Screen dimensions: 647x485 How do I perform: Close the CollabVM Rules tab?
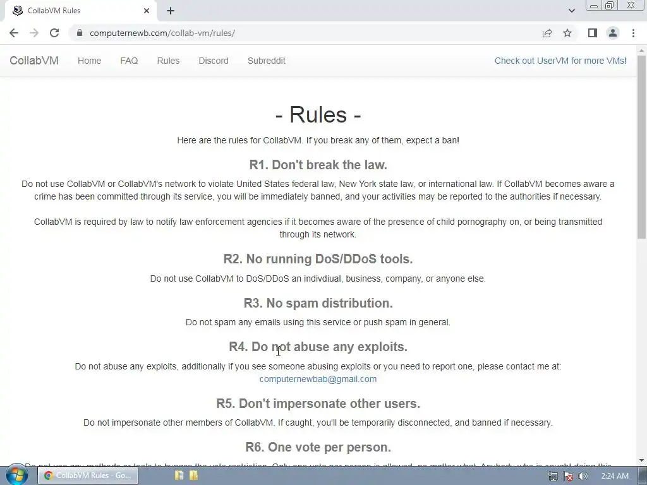pos(147,11)
